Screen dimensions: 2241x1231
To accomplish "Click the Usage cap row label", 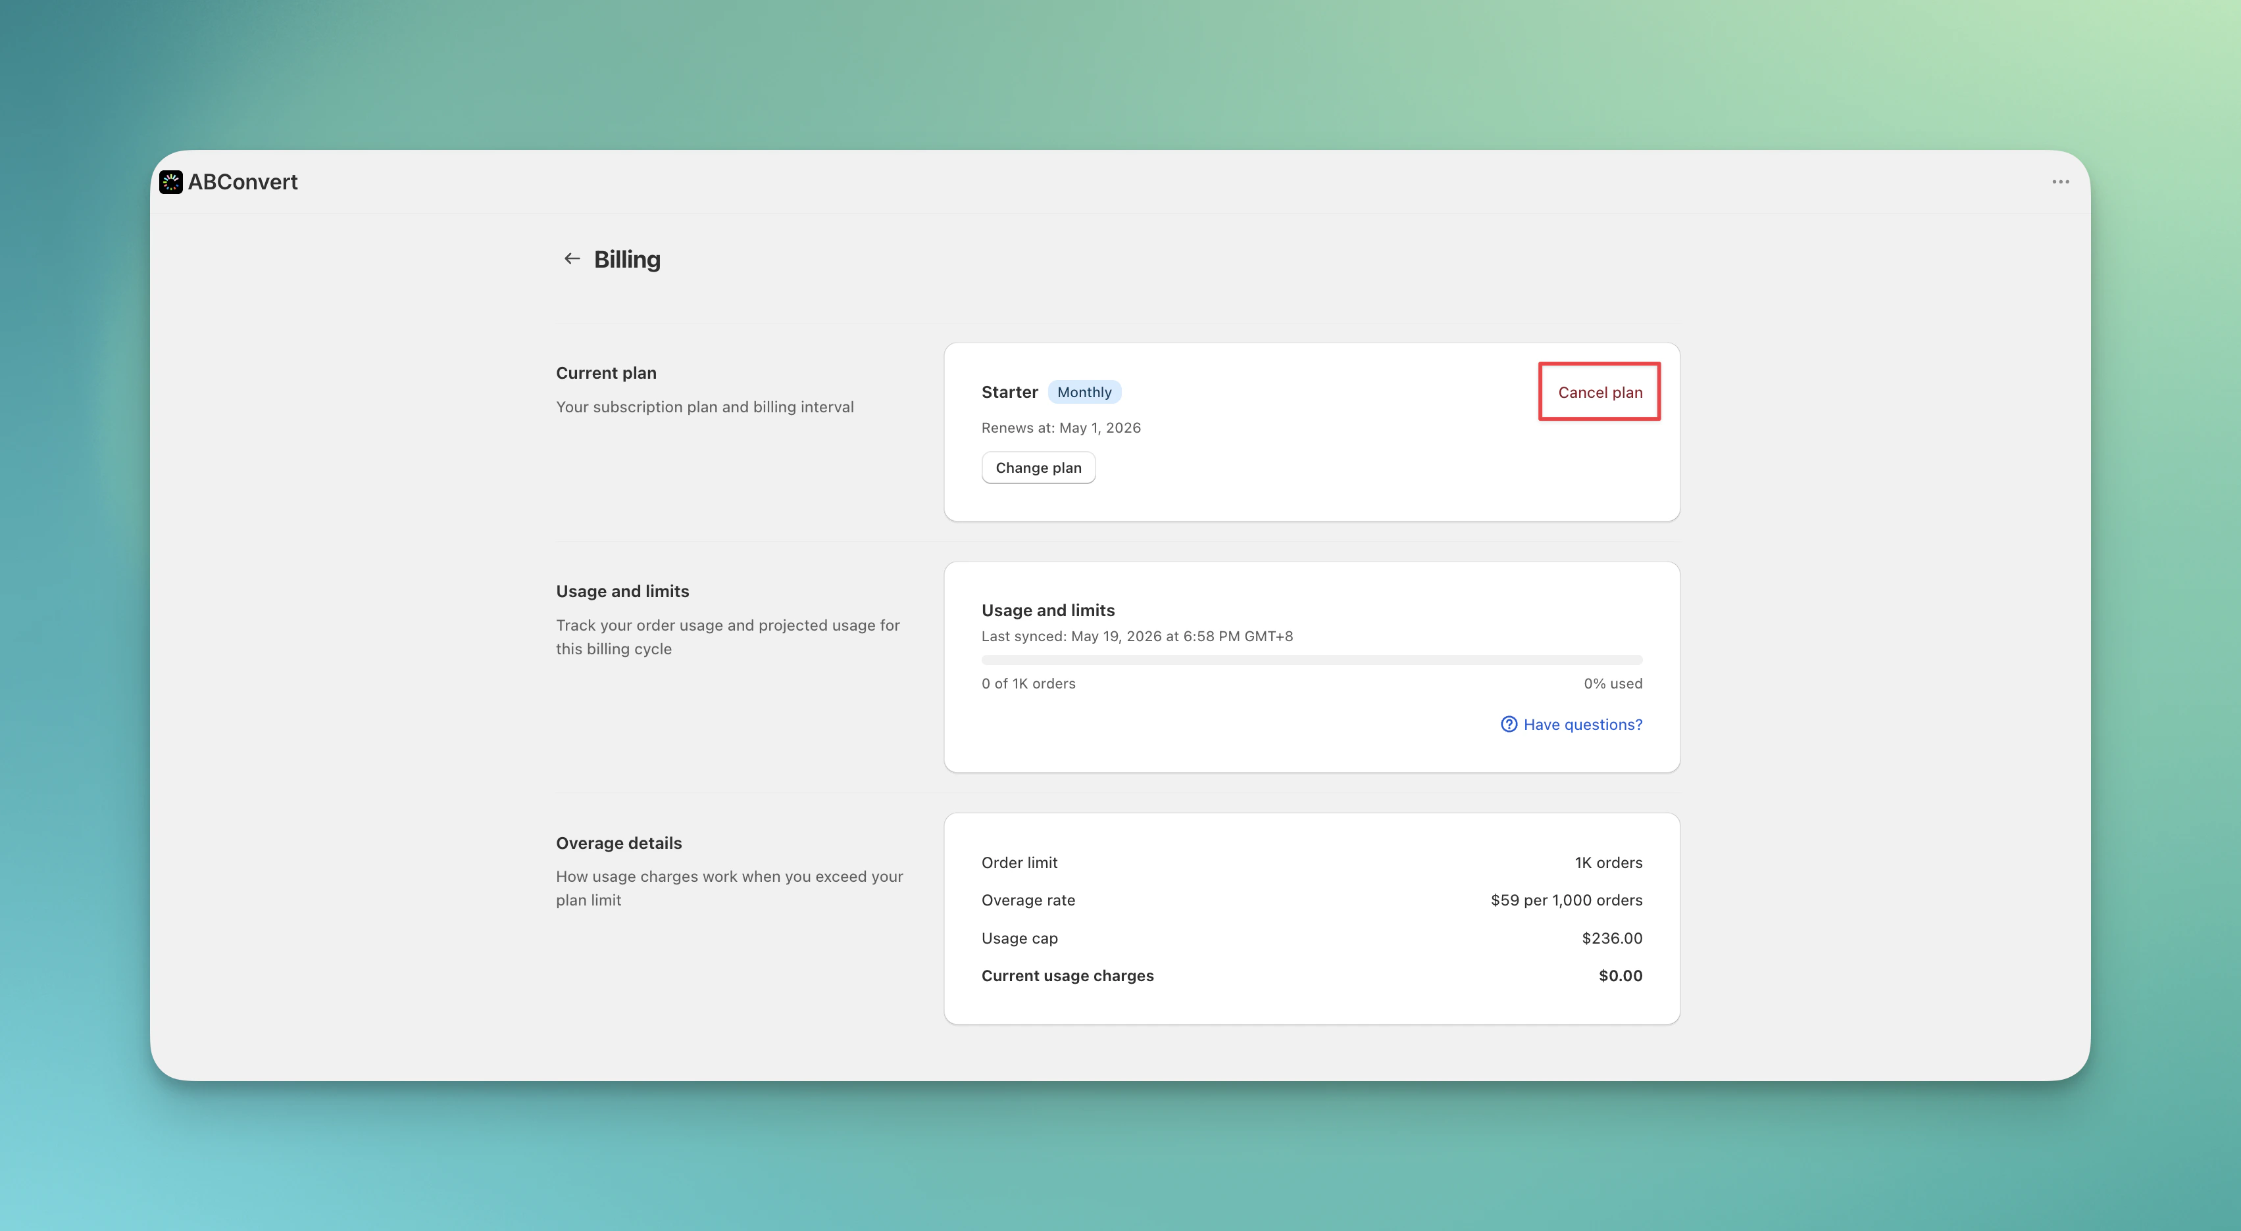I will [x=1019, y=938].
